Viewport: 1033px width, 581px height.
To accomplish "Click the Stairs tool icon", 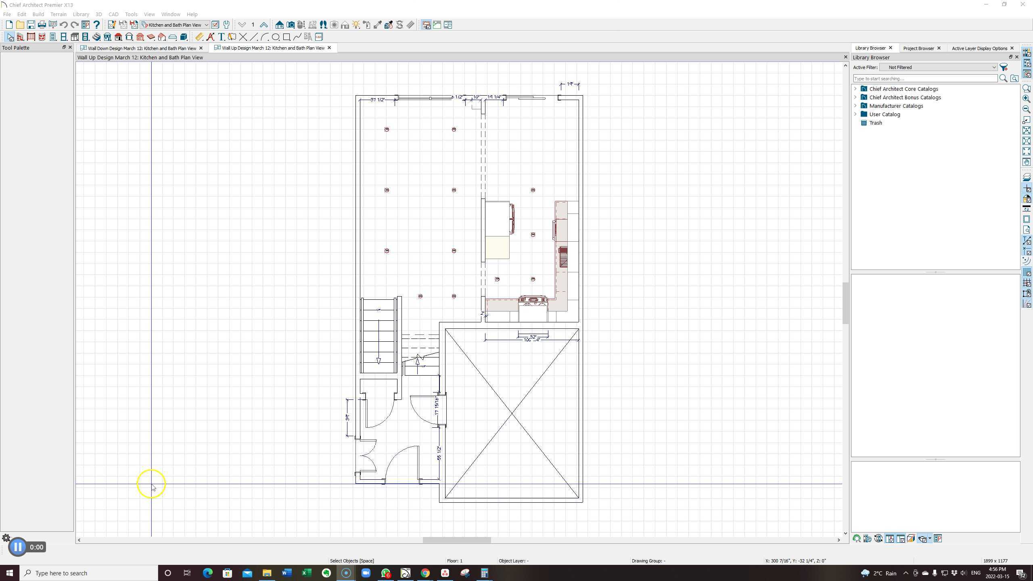I will pos(96,37).
